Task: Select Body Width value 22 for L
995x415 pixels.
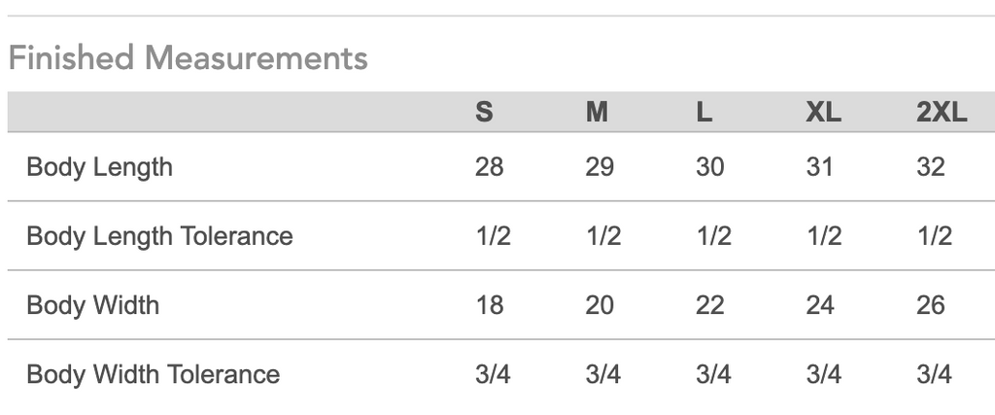Action: pos(710,305)
